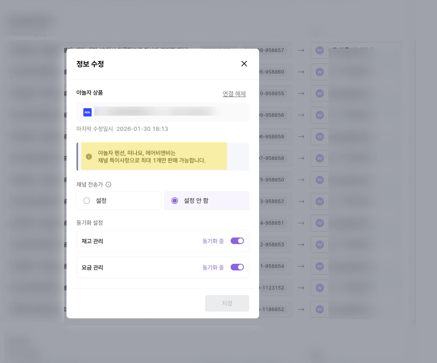Click the arrow icon in the 958852 row
This screenshot has height=363, width=437.
[301, 201]
